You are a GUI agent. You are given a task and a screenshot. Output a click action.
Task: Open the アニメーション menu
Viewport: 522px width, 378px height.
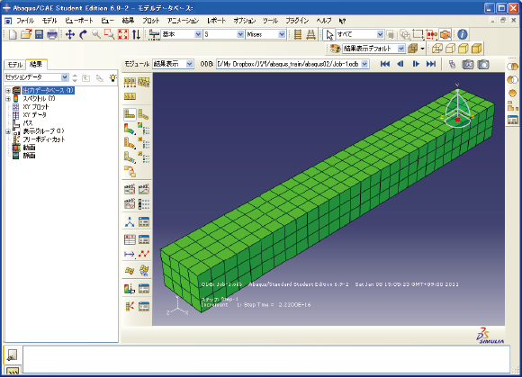(183, 21)
